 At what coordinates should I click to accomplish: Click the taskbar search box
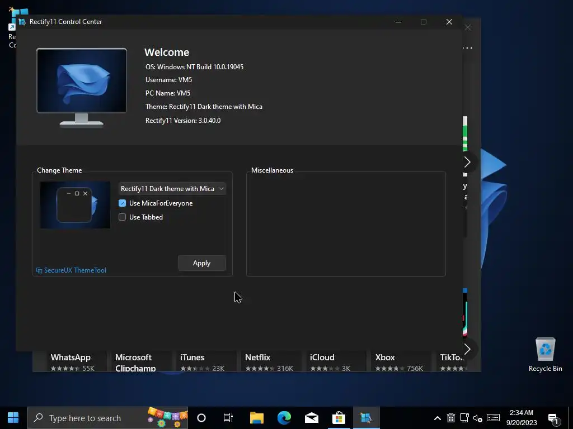click(107, 418)
